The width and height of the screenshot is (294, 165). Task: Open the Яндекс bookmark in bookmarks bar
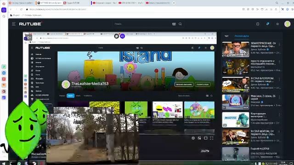[x=15, y=15]
